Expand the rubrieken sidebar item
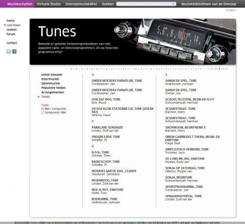 (14, 25)
